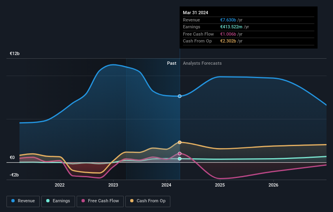Toggle the Revenue legend button
Viewport: 333px width, 212px height.
pos(23,201)
